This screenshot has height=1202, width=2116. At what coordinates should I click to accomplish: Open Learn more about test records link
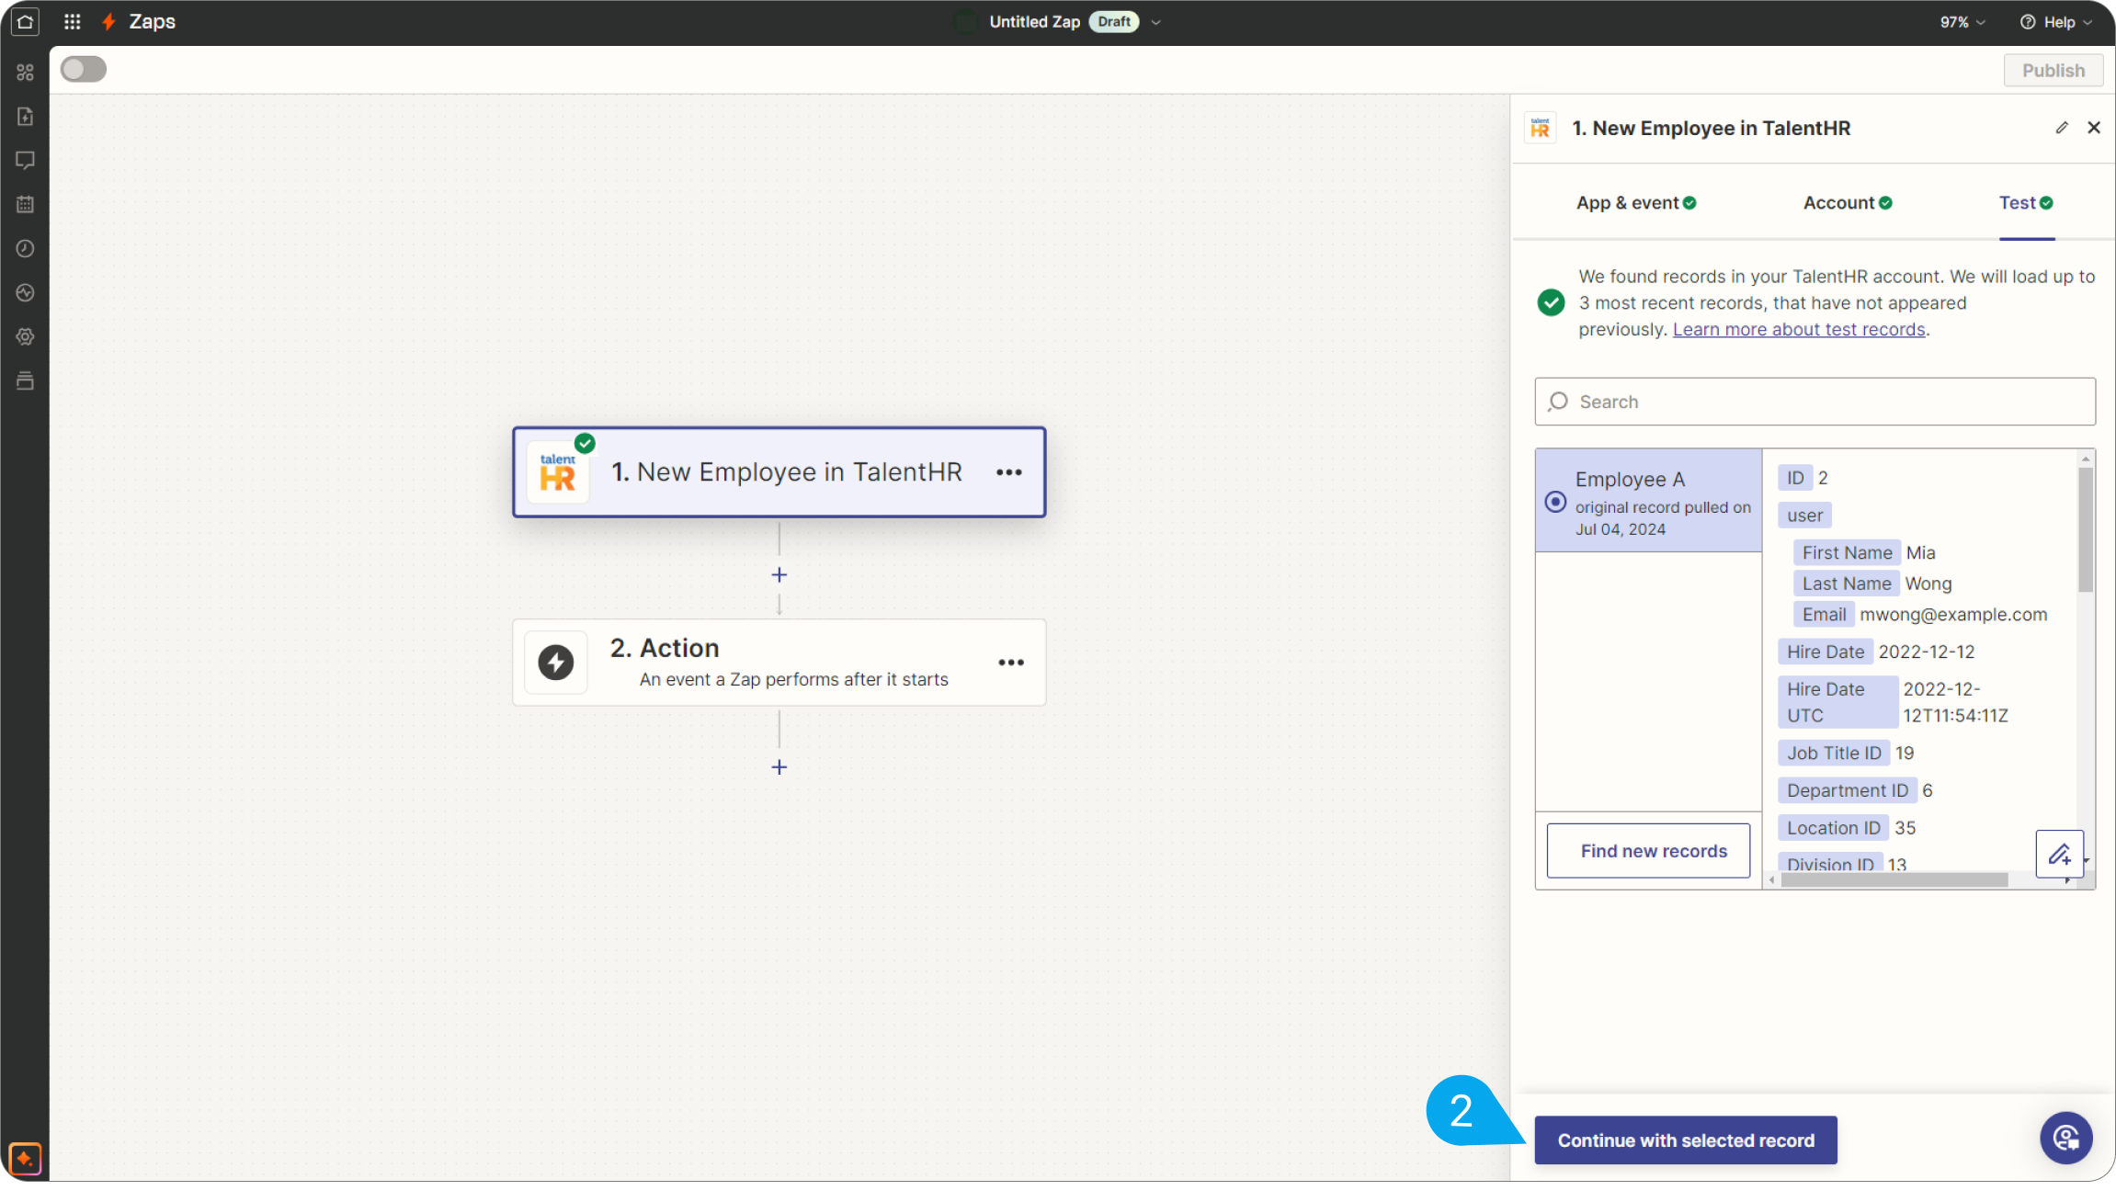[x=1798, y=329]
